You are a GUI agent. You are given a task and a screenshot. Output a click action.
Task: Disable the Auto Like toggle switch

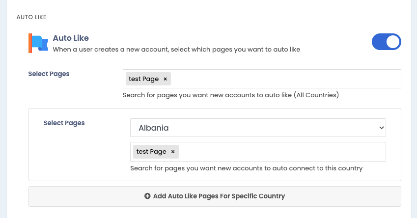(x=387, y=42)
